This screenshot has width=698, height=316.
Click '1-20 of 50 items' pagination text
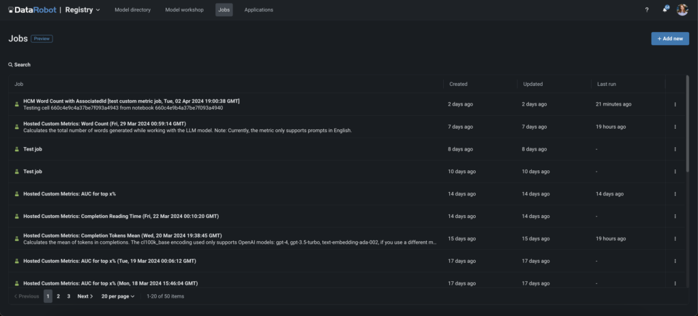(165, 296)
